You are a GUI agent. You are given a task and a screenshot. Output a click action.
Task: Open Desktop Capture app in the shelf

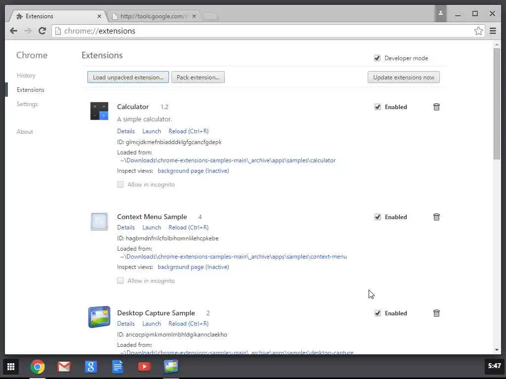tap(170, 367)
